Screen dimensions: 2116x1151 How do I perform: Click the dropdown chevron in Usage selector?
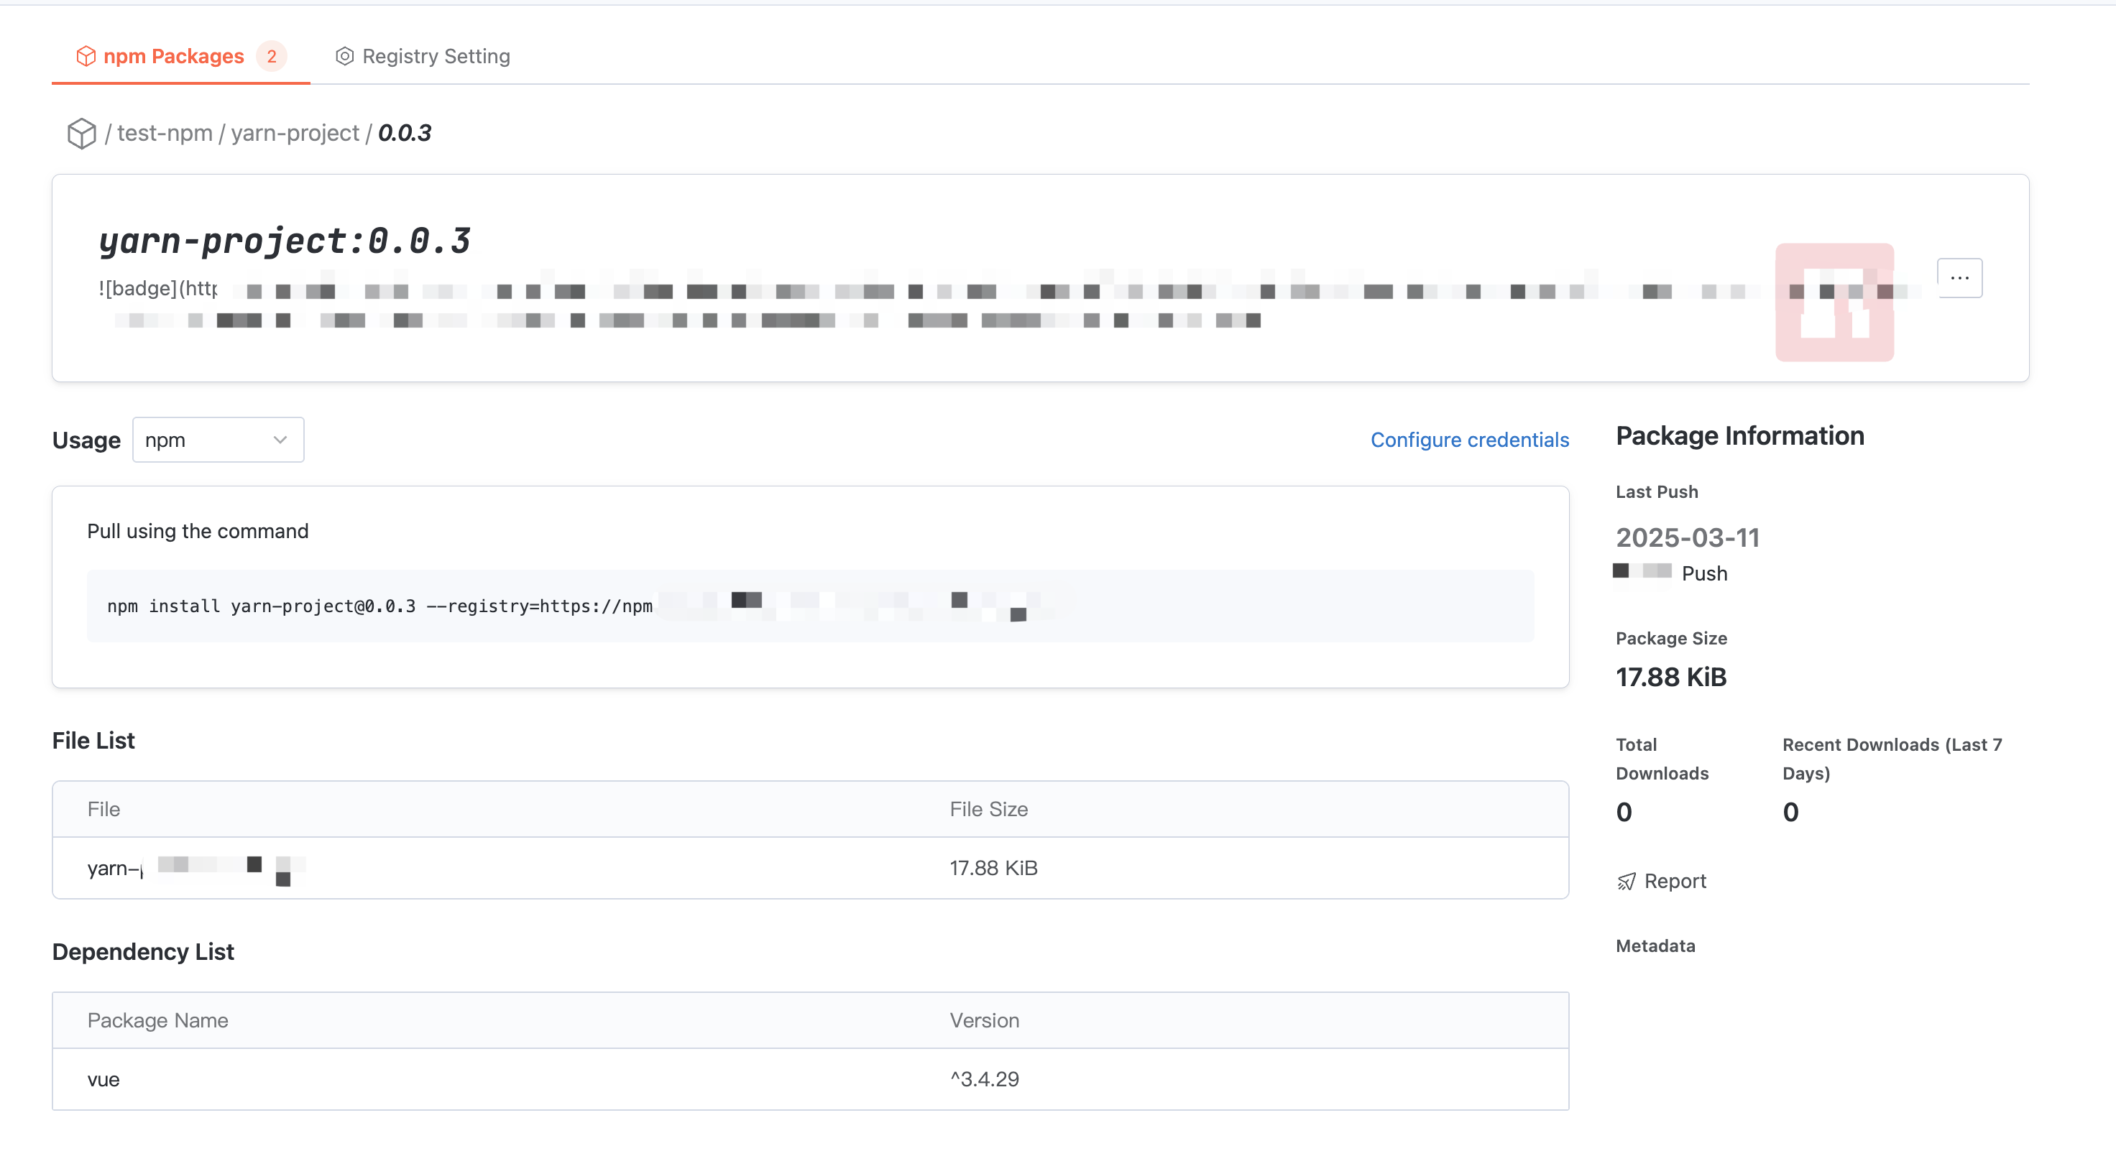(280, 440)
